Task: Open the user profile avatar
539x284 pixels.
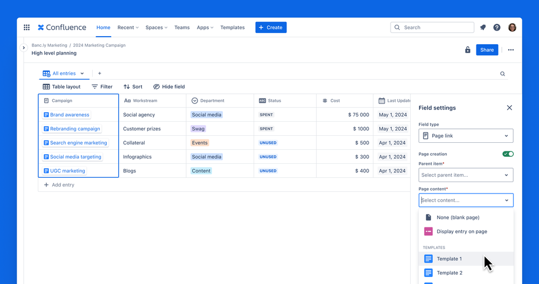Action: point(512,27)
